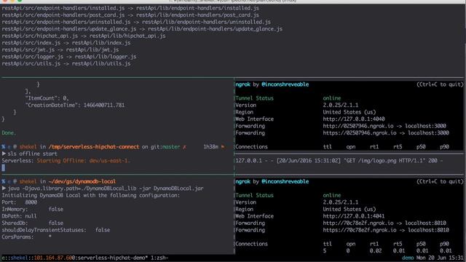Image resolution: width=466 pixels, height=262 pixels.
Task: Click the "ItemCount": 0 JSON line
Action: click(47, 98)
